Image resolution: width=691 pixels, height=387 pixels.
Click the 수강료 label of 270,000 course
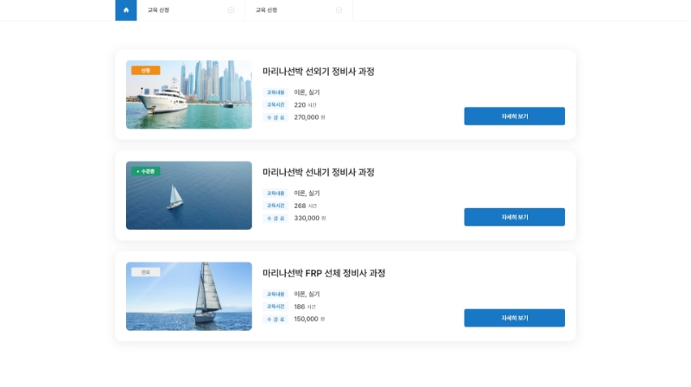click(x=276, y=117)
